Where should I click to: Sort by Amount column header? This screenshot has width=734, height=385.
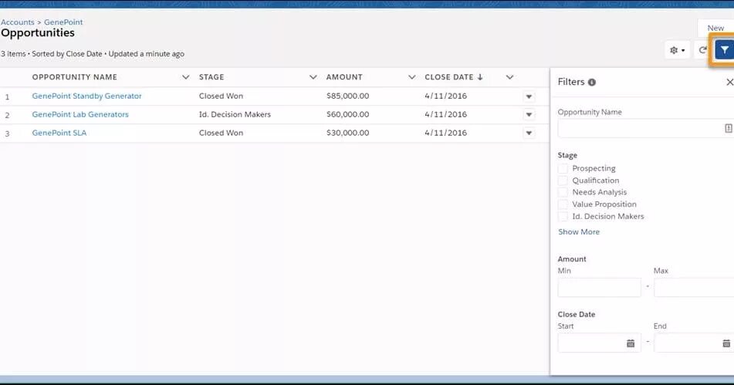344,77
